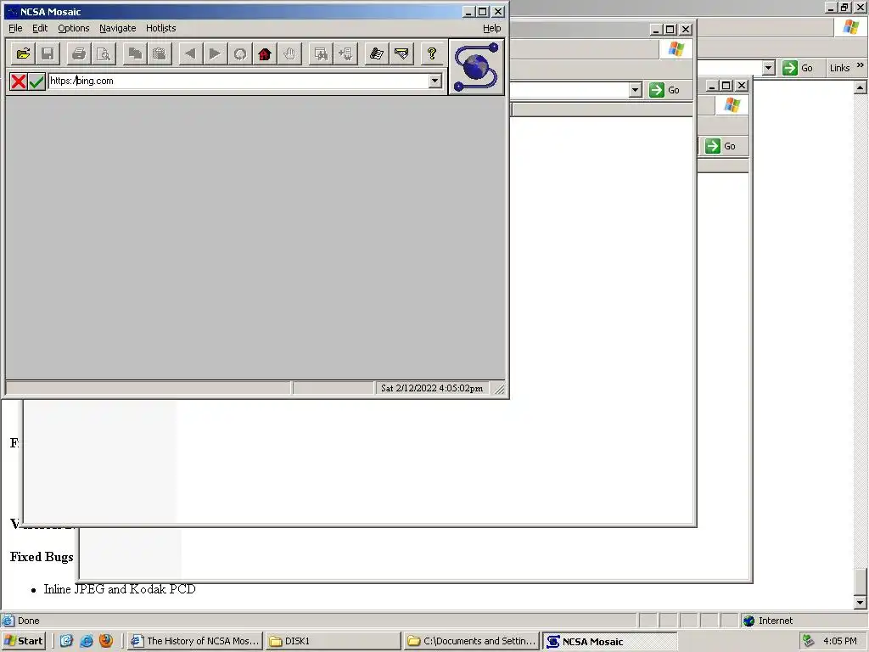Go to the Home page icon
Image resolution: width=869 pixels, height=652 pixels.
[x=265, y=53]
